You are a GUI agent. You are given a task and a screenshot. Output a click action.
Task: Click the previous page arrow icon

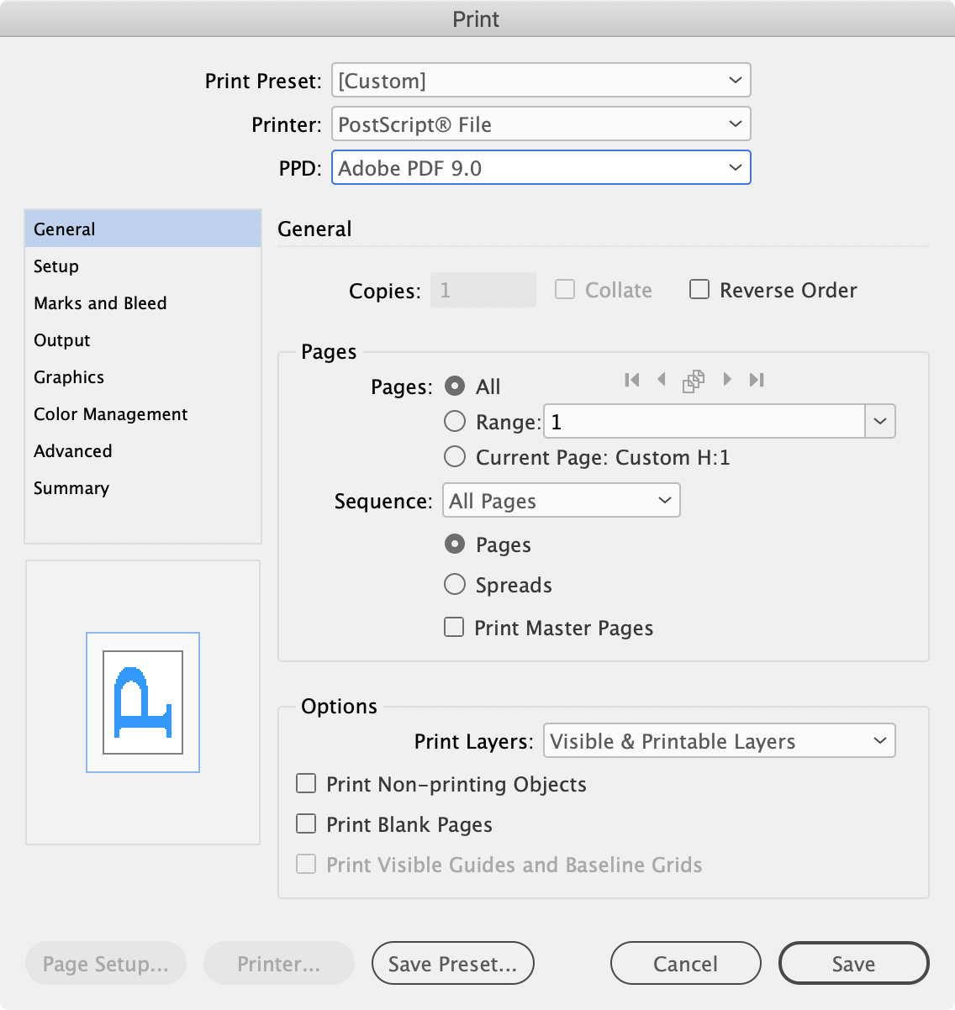pyautogui.click(x=662, y=380)
